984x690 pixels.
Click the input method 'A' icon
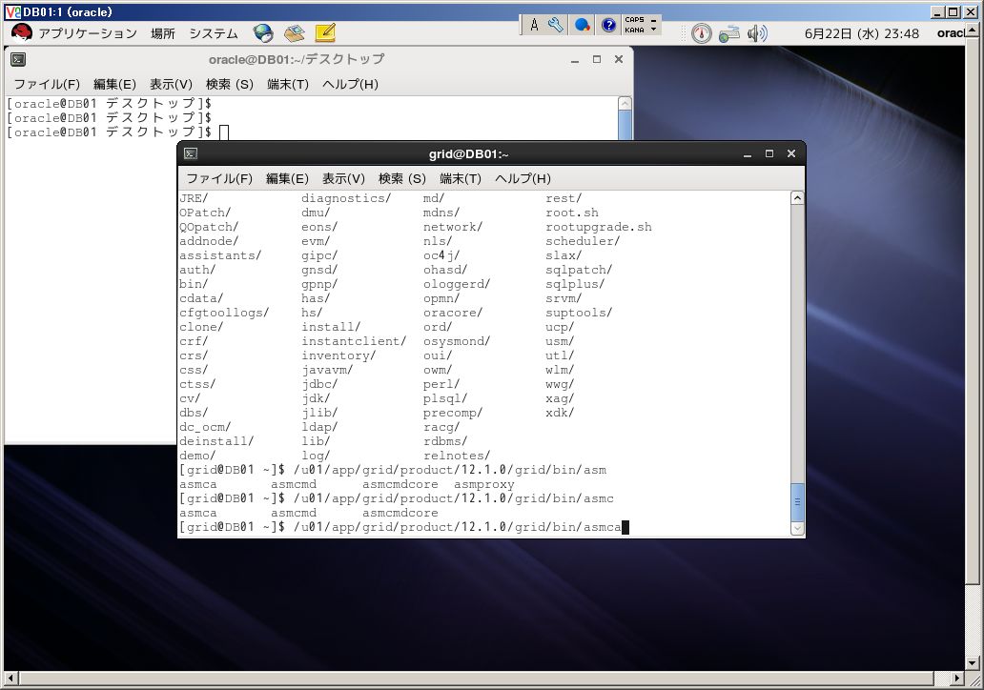click(x=534, y=25)
